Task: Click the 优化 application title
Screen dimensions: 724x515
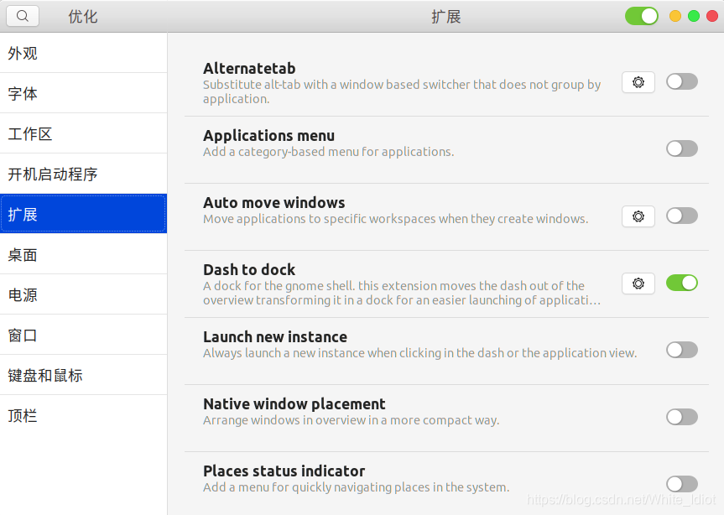Action: pyautogui.click(x=83, y=17)
